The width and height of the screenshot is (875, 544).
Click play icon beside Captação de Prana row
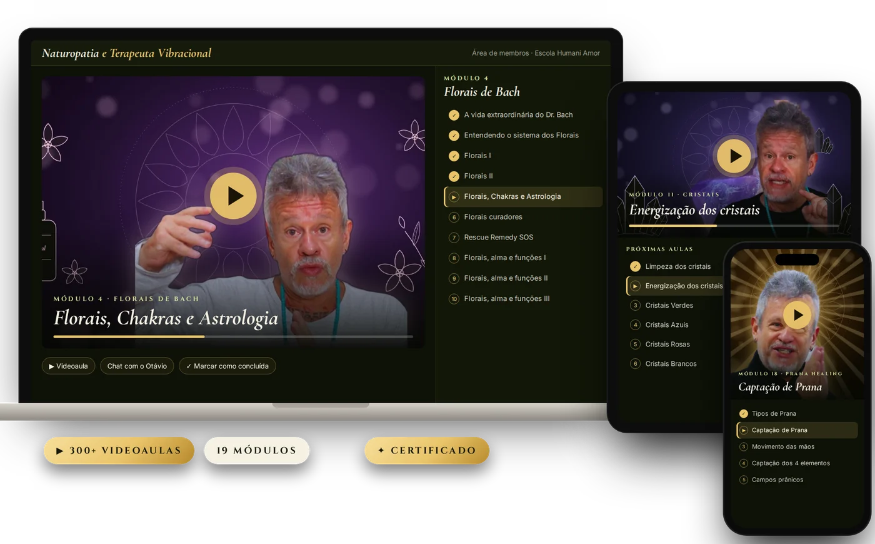coord(744,430)
